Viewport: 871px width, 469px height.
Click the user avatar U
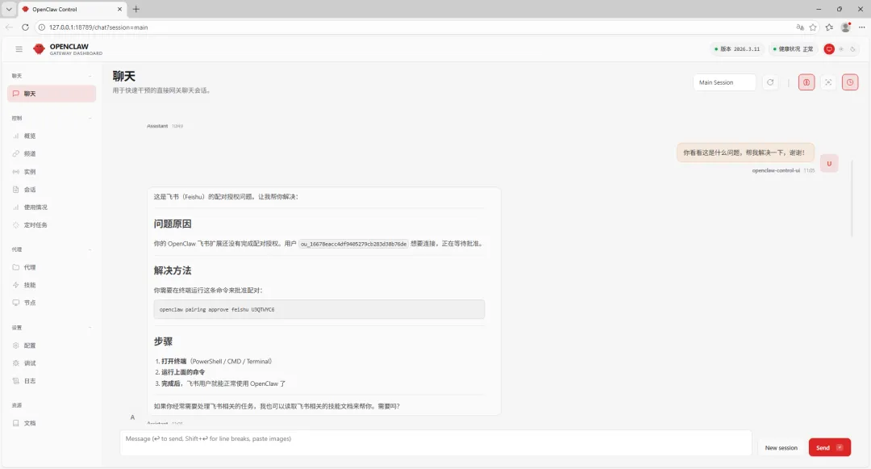(x=829, y=163)
